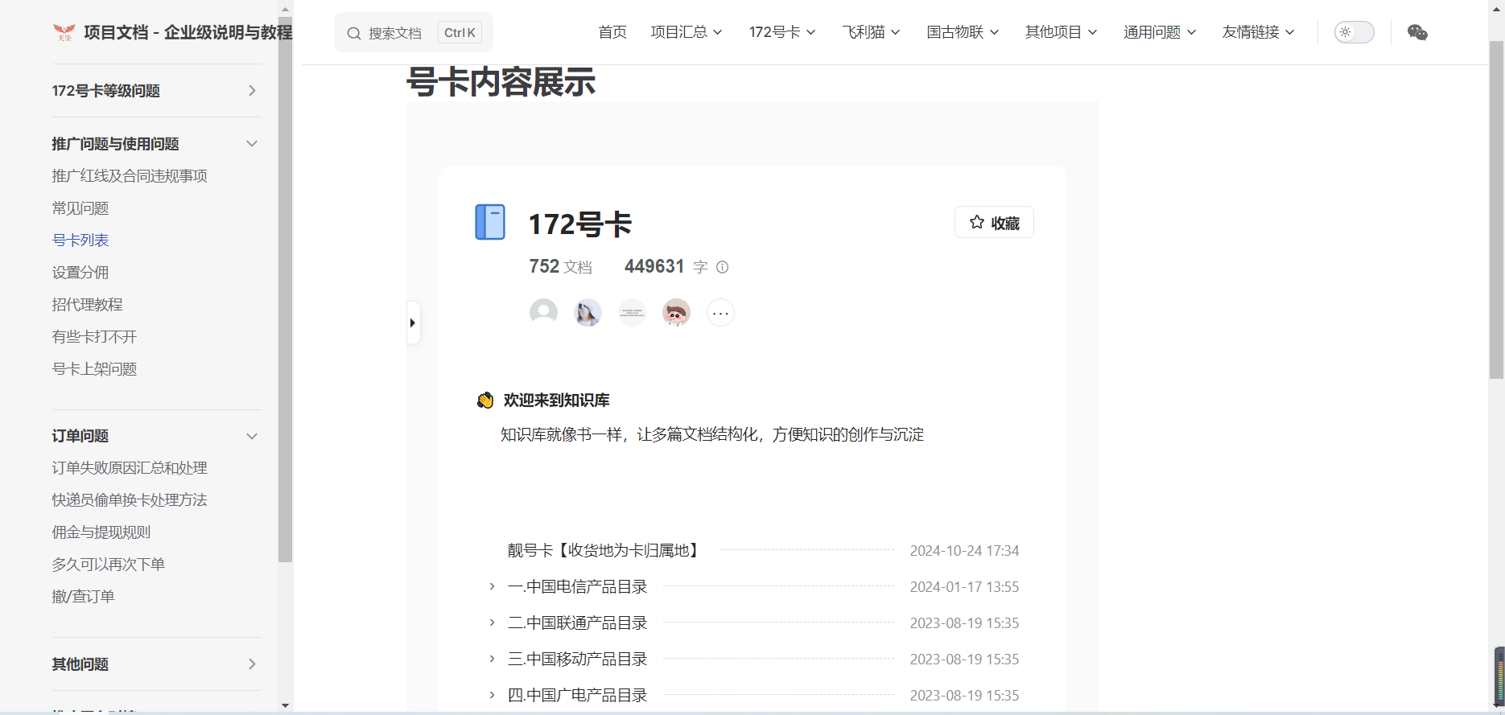Click the waving hand emoji icon

point(485,400)
